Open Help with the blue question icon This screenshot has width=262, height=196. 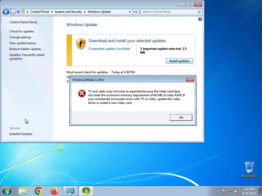pos(200,19)
